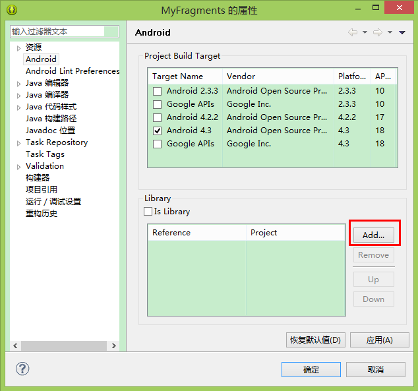Select 重构历史 in the tree

42,214
